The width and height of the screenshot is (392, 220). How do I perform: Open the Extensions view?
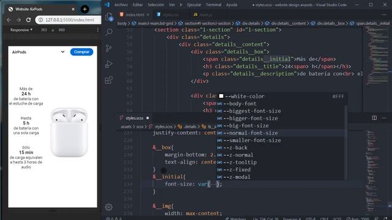(x=108, y=80)
